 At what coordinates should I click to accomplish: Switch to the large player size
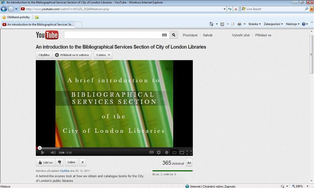coord(182,153)
